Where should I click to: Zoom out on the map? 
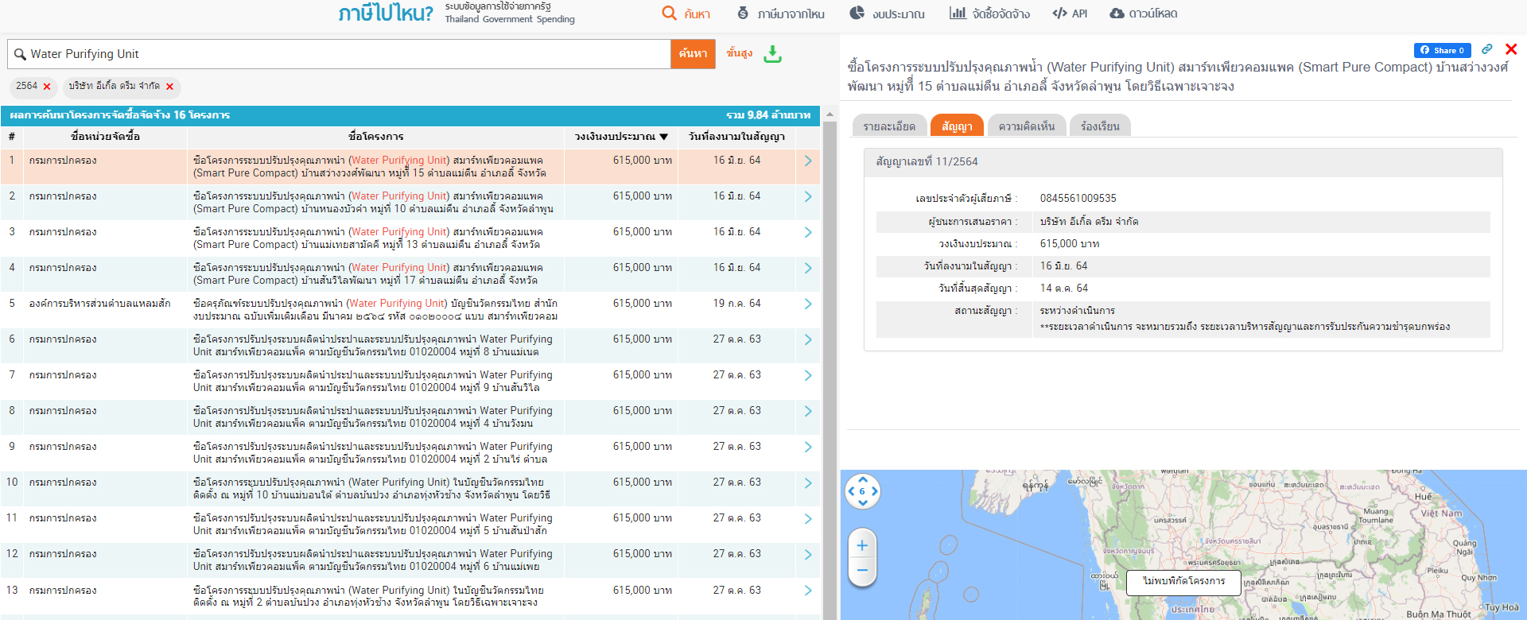point(862,571)
